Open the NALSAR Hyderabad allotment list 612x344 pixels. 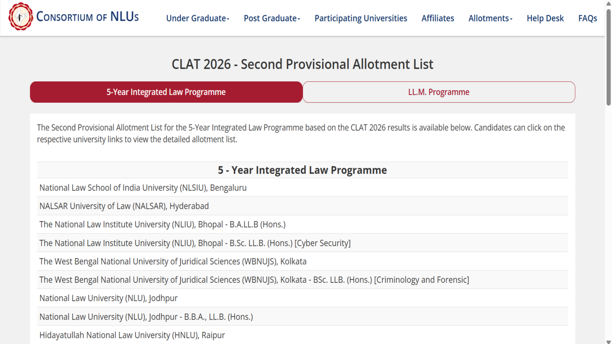pos(124,206)
